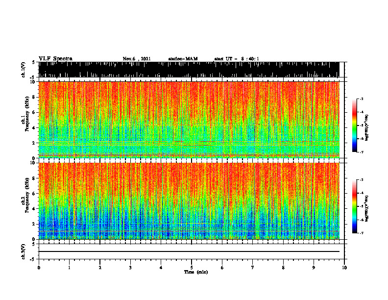
Task: Click time axis tick label "9"
Action: coord(314,268)
